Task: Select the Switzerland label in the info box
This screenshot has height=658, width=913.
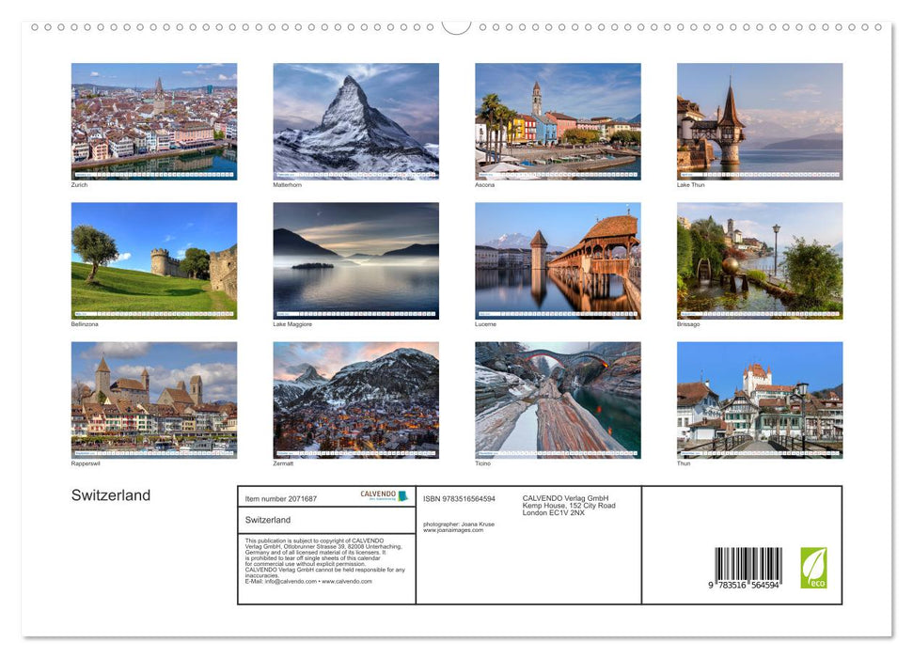Action: click(269, 521)
